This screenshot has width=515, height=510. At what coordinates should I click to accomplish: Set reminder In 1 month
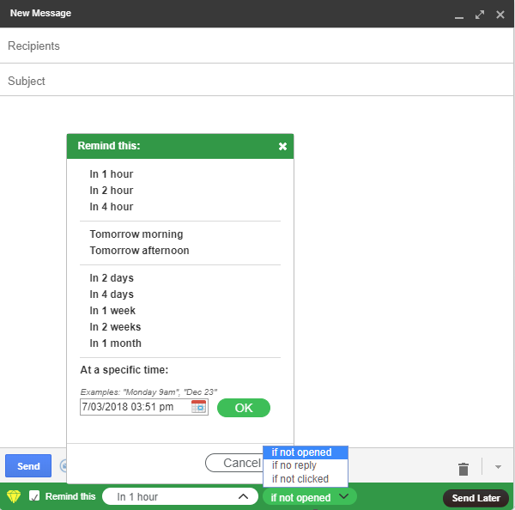coord(116,343)
